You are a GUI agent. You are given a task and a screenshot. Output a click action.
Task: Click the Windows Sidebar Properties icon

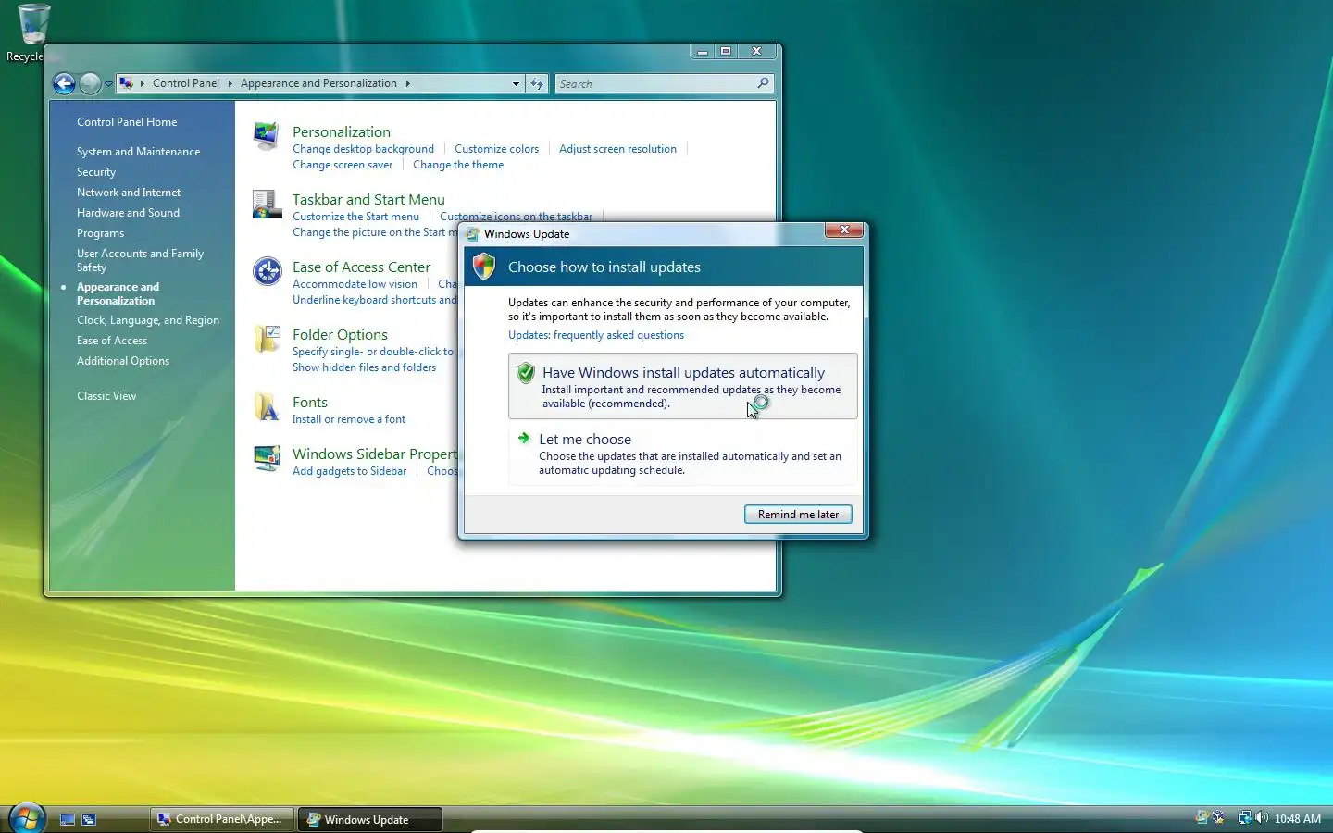pos(267,458)
